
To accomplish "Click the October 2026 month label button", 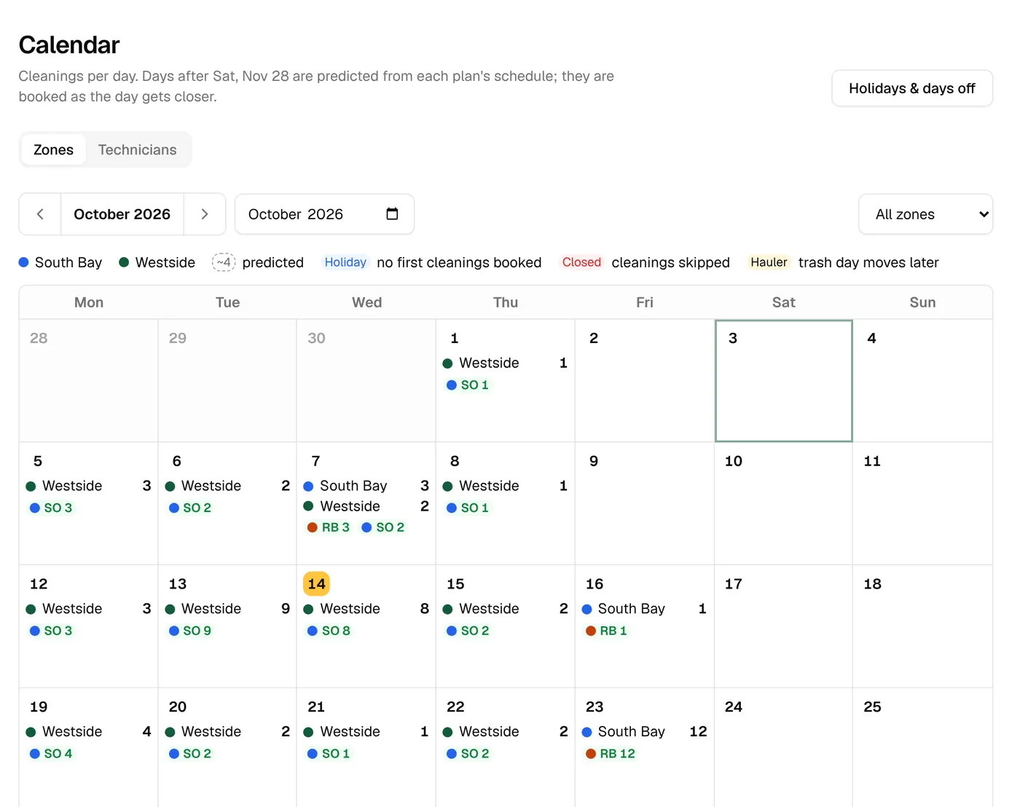I will coord(122,214).
